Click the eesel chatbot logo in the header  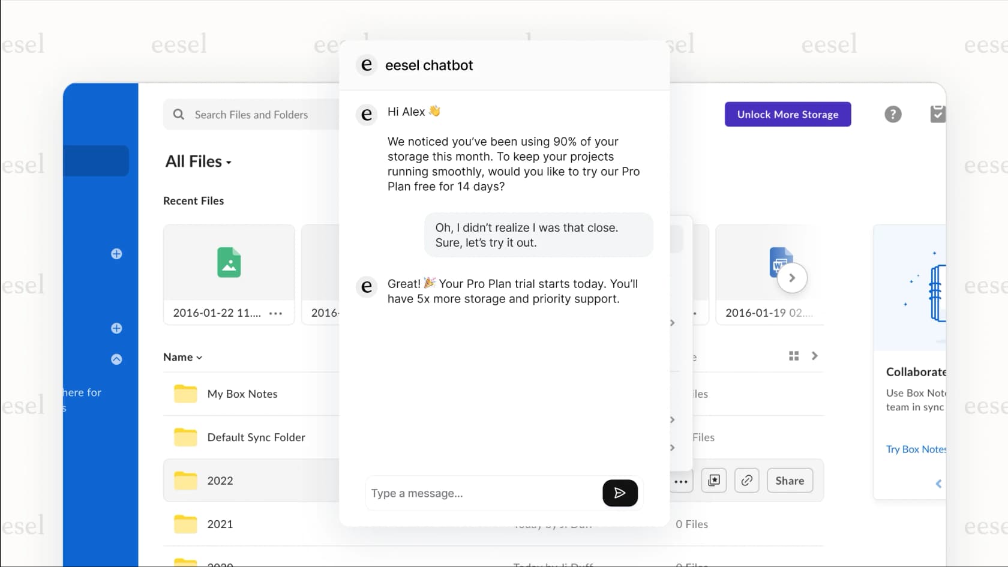pyautogui.click(x=367, y=65)
